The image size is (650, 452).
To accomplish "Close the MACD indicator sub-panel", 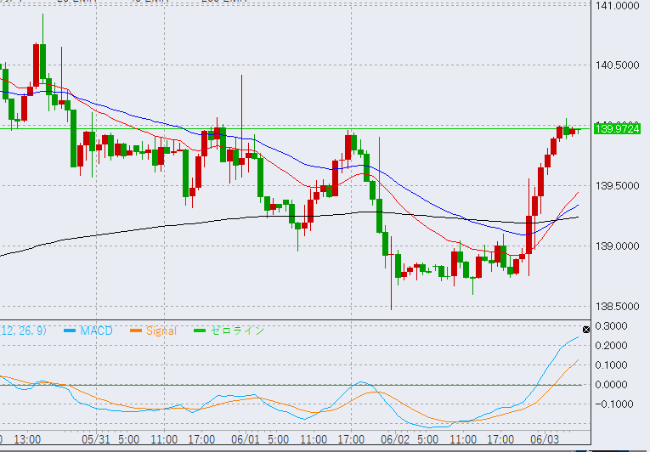I will pos(585,329).
